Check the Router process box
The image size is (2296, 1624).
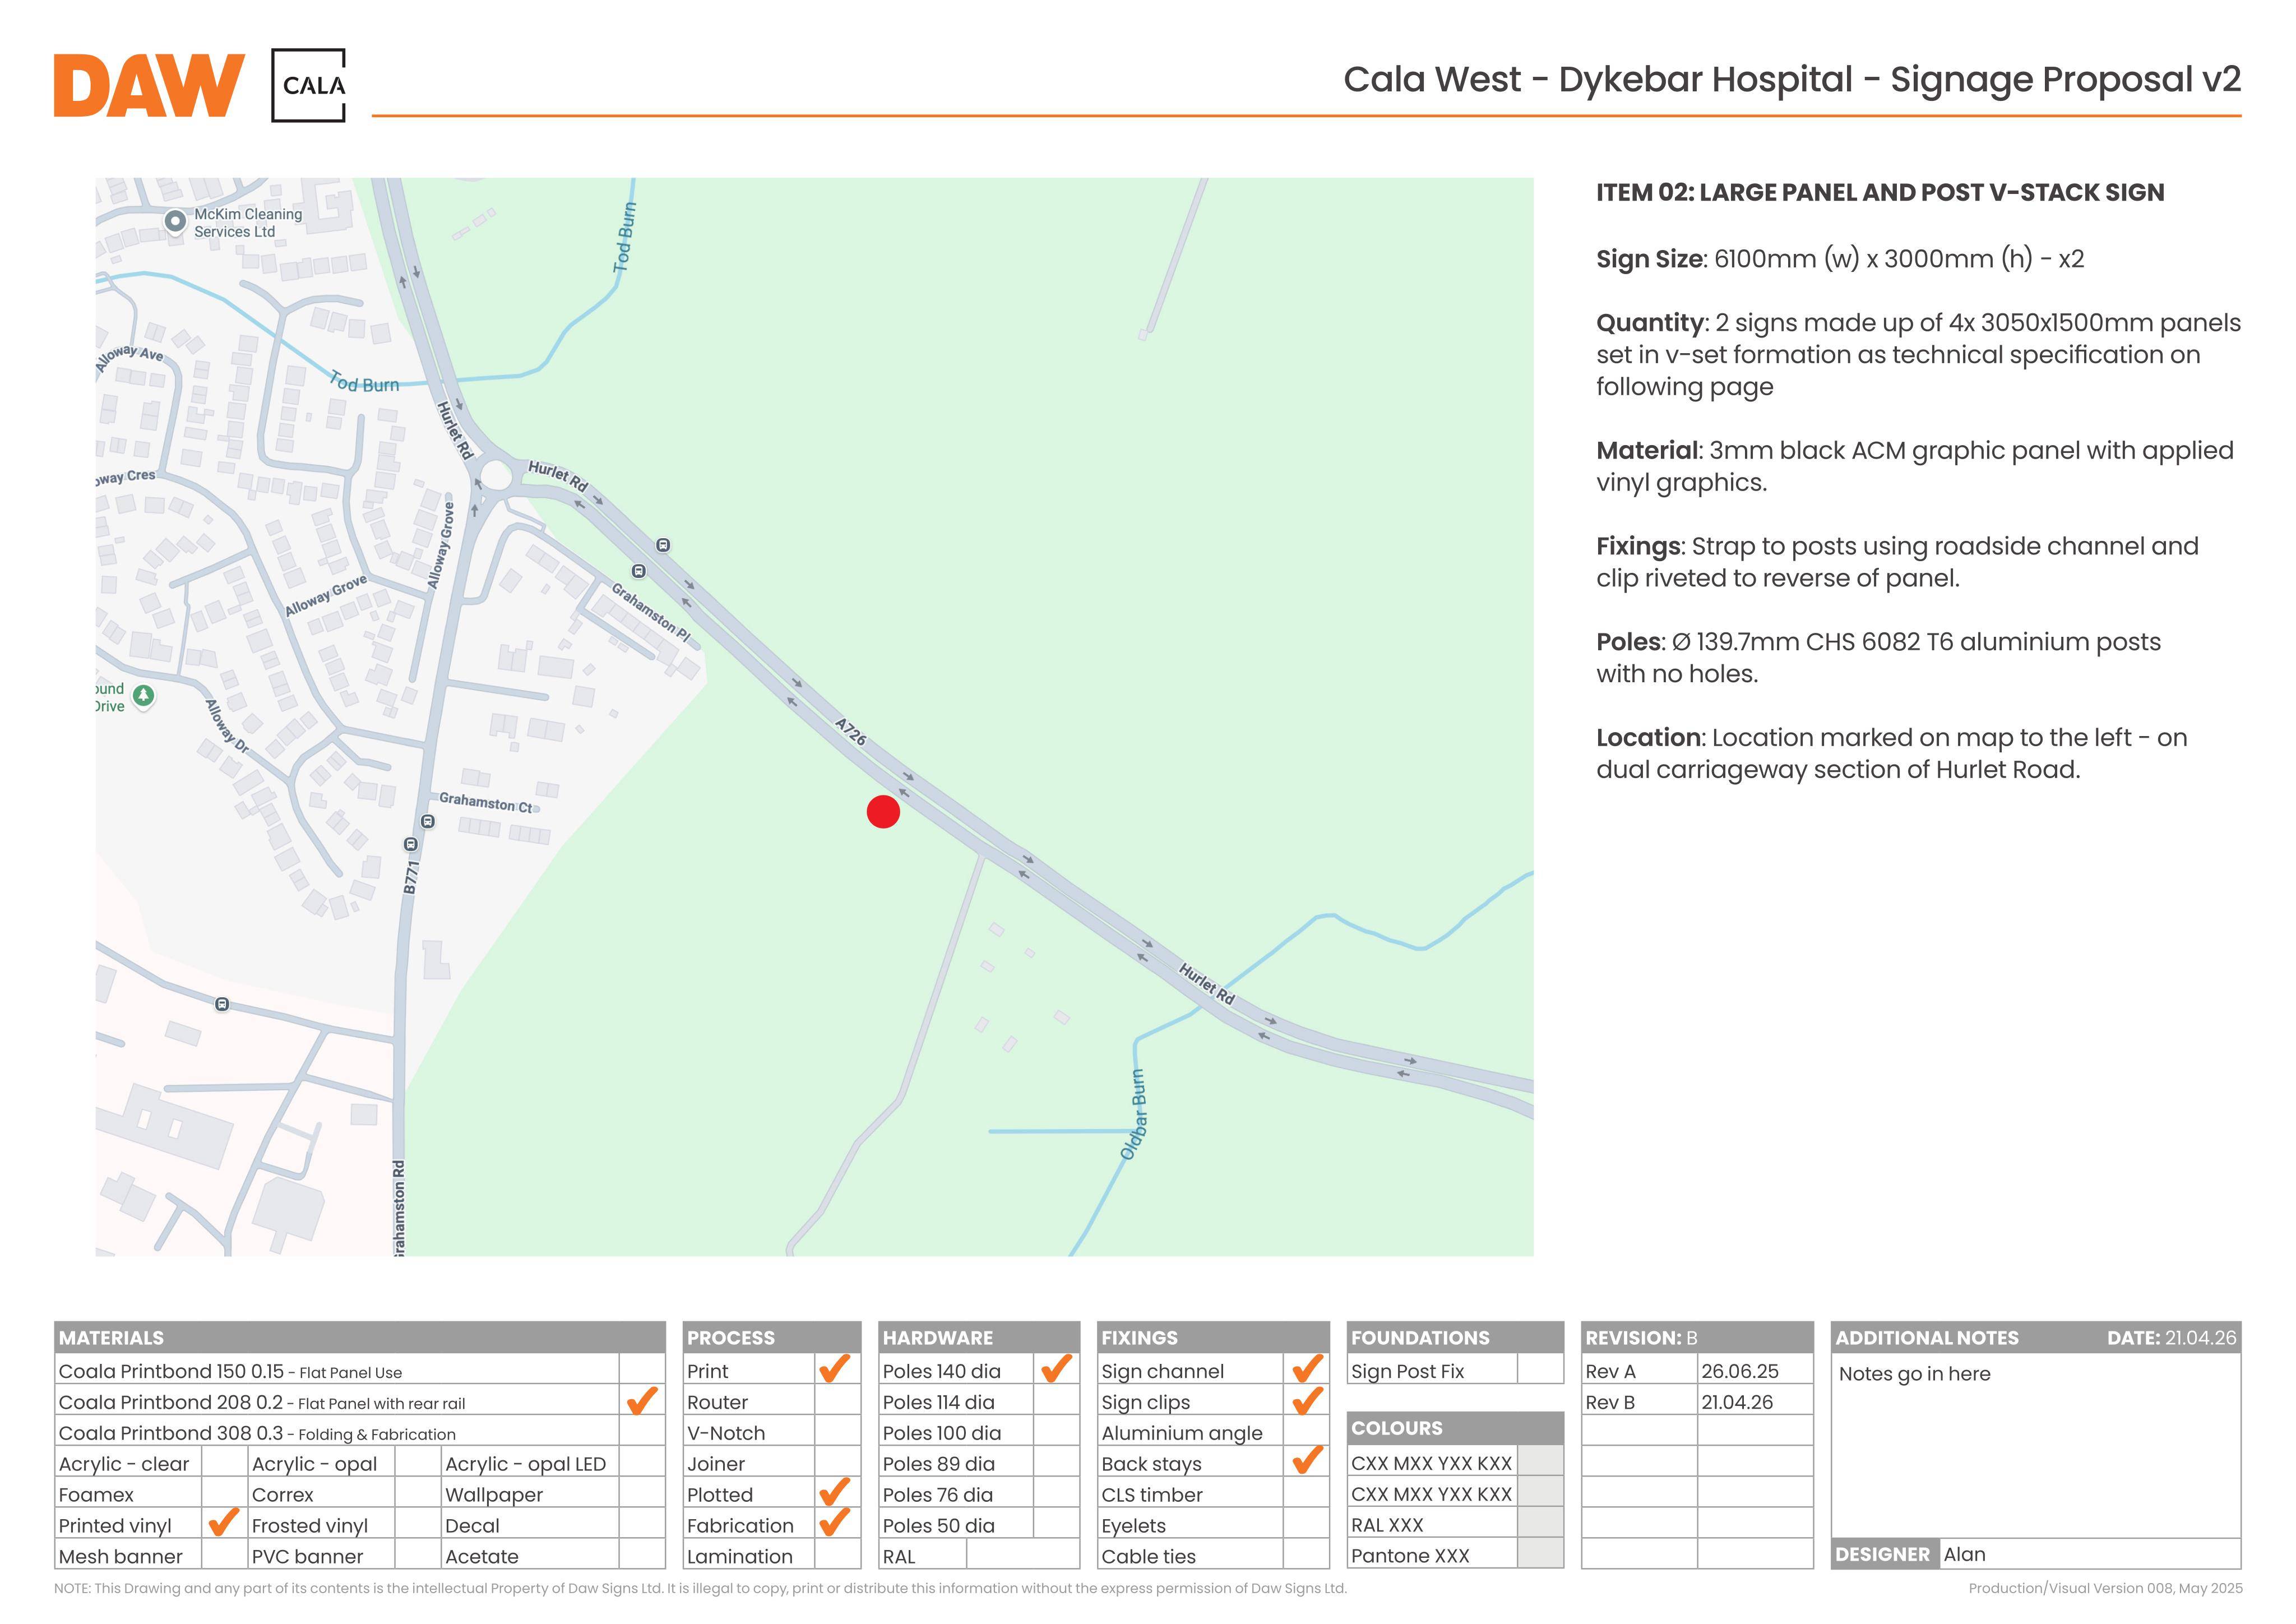pos(837,1401)
